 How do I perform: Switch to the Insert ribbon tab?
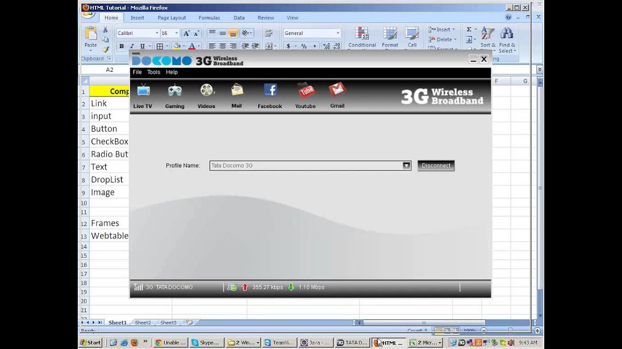[x=138, y=18]
